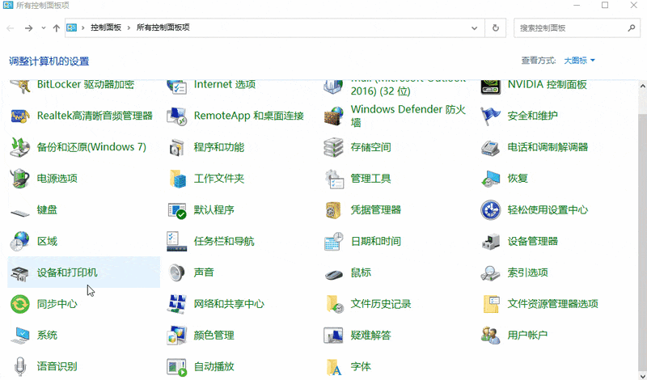647x380 pixels.
Task: Open 设备管理器 icon
Action: 491,242
